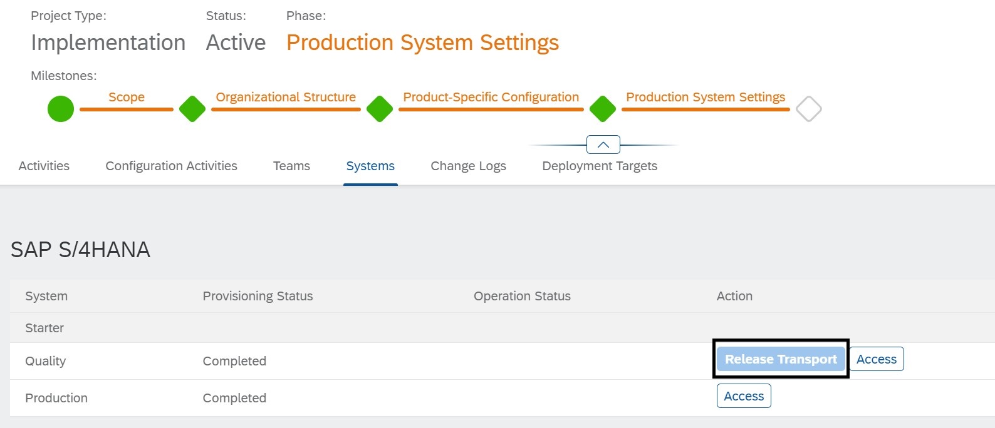Select the Starter row

pos(503,328)
